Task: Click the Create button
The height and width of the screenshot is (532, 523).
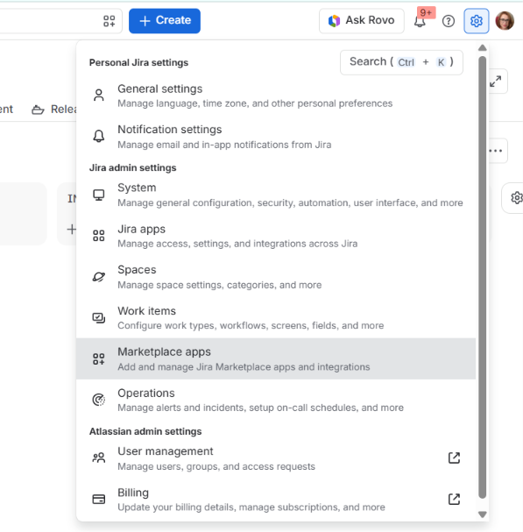Action: [165, 21]
